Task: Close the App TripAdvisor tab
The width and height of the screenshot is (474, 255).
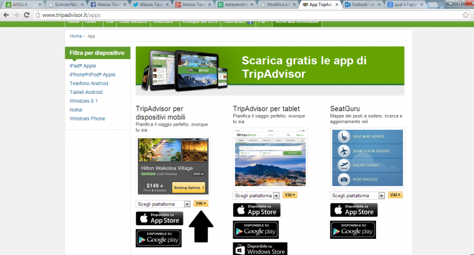Action: click(337, 4)
